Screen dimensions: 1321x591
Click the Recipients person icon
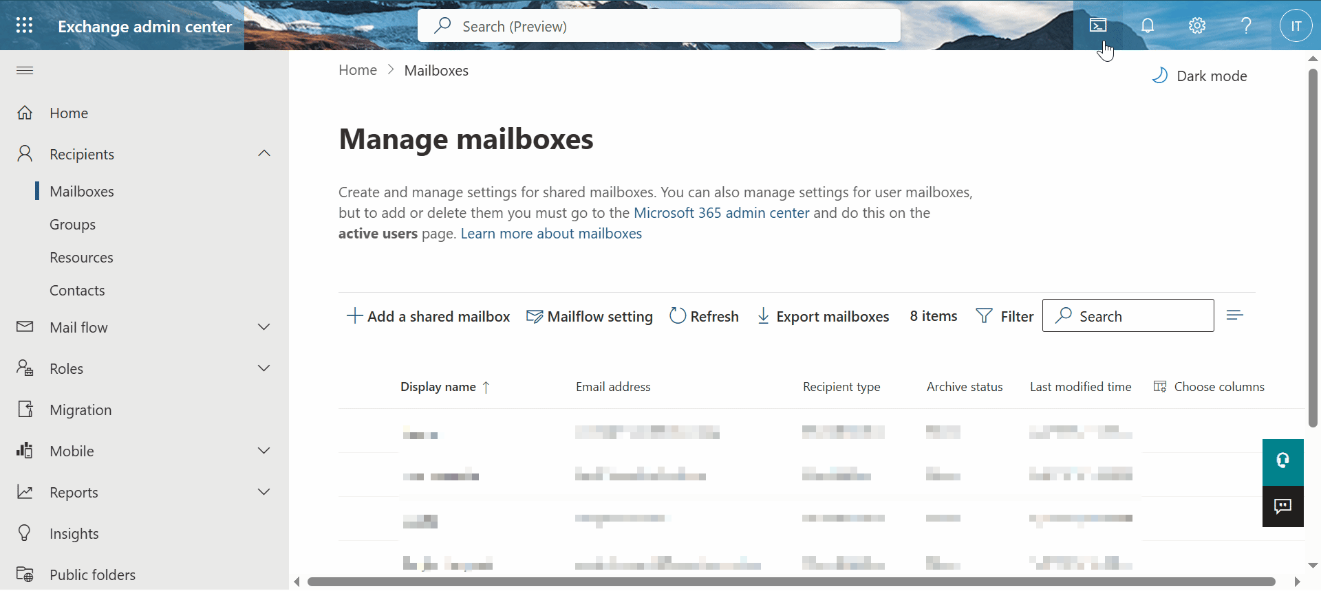(x=25, y=153)
